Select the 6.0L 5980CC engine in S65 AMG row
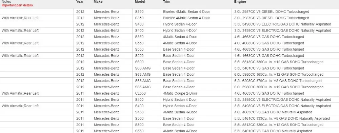The image size is (339, 133). pos(279,87)
